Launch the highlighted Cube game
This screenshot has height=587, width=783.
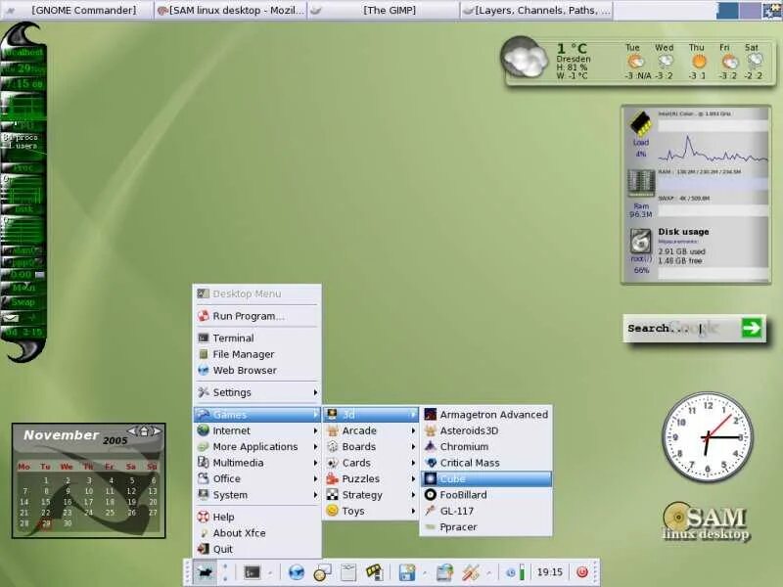[486, 478]
